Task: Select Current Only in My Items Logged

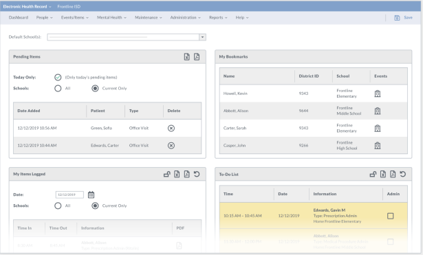Action: (95, 206)
